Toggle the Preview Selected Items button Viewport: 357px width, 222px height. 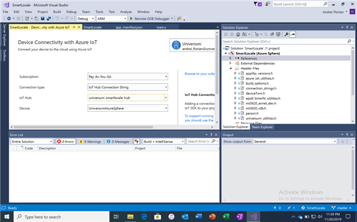click(x=293, y=34)
